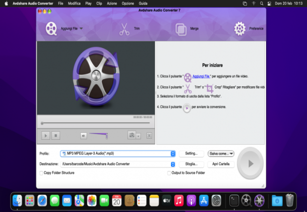Open Finder from the Dock
Screen dimensions: 307x212
point(17,200)
